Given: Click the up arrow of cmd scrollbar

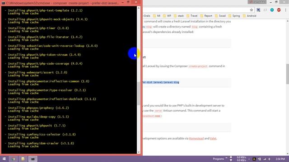Looking at the screenshot, I should point(139,8).
